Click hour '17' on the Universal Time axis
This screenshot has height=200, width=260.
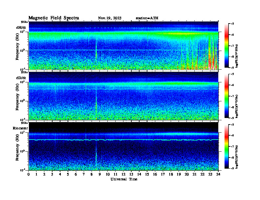[x=163, y=174]
